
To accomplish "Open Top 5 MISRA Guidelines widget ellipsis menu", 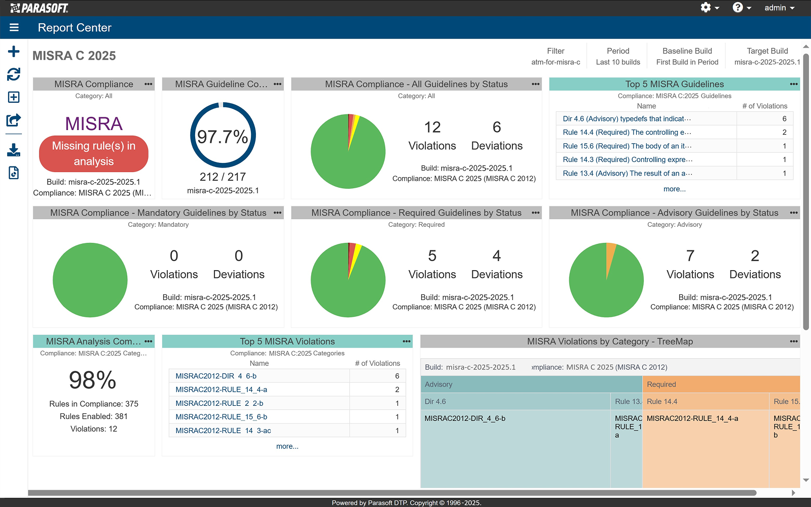I will point(794,84).
